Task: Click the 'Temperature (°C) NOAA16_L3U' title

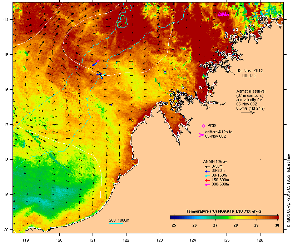Action: (215, 211)
